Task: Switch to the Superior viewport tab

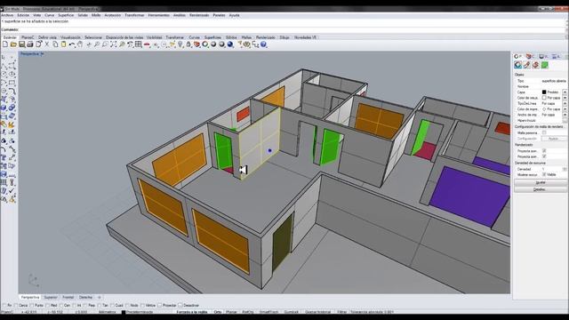Action: (x=51, y=298)
